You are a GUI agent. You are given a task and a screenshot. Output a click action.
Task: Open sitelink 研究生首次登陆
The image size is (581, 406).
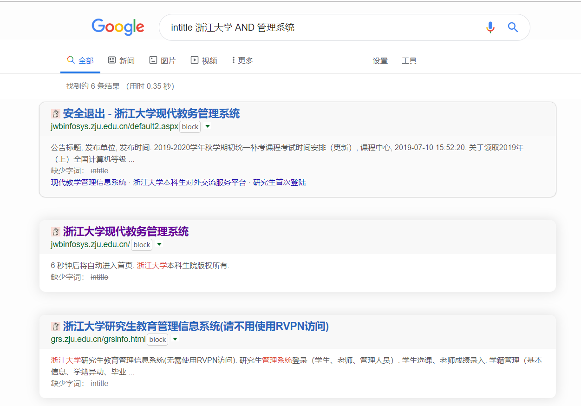tap(280, 183)
